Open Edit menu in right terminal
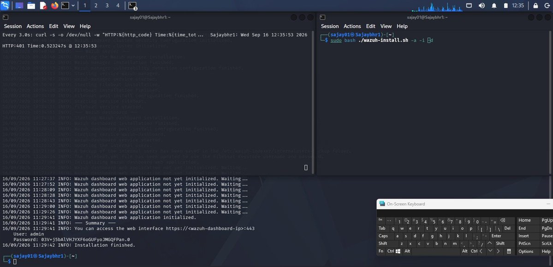The image size is (553, 267). 371,26
